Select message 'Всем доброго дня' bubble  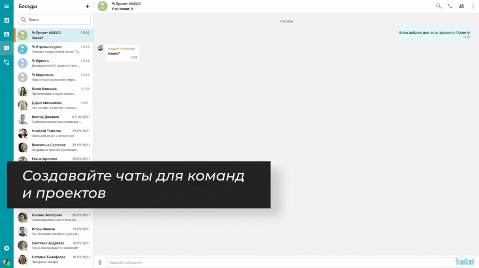click(x=435, y=34)
